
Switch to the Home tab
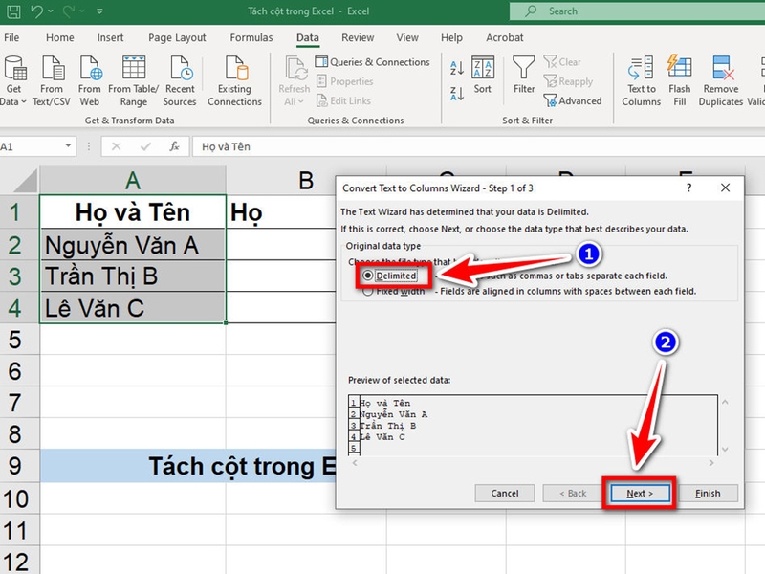pyautogui.click(x=60, y=37)
